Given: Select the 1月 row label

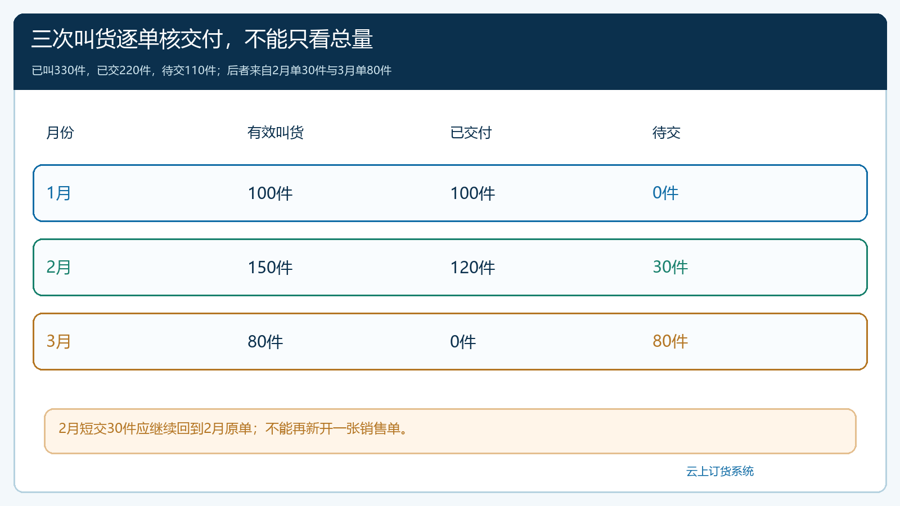Looking at the screenshot, I should coord(58,193).
